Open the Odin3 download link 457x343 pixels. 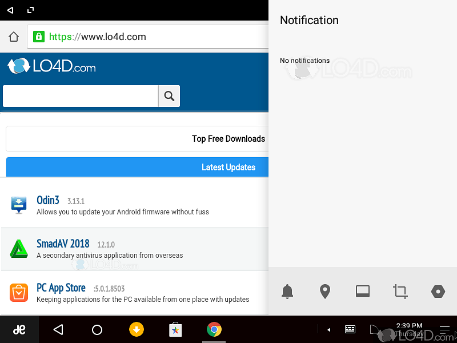[48, 200]
